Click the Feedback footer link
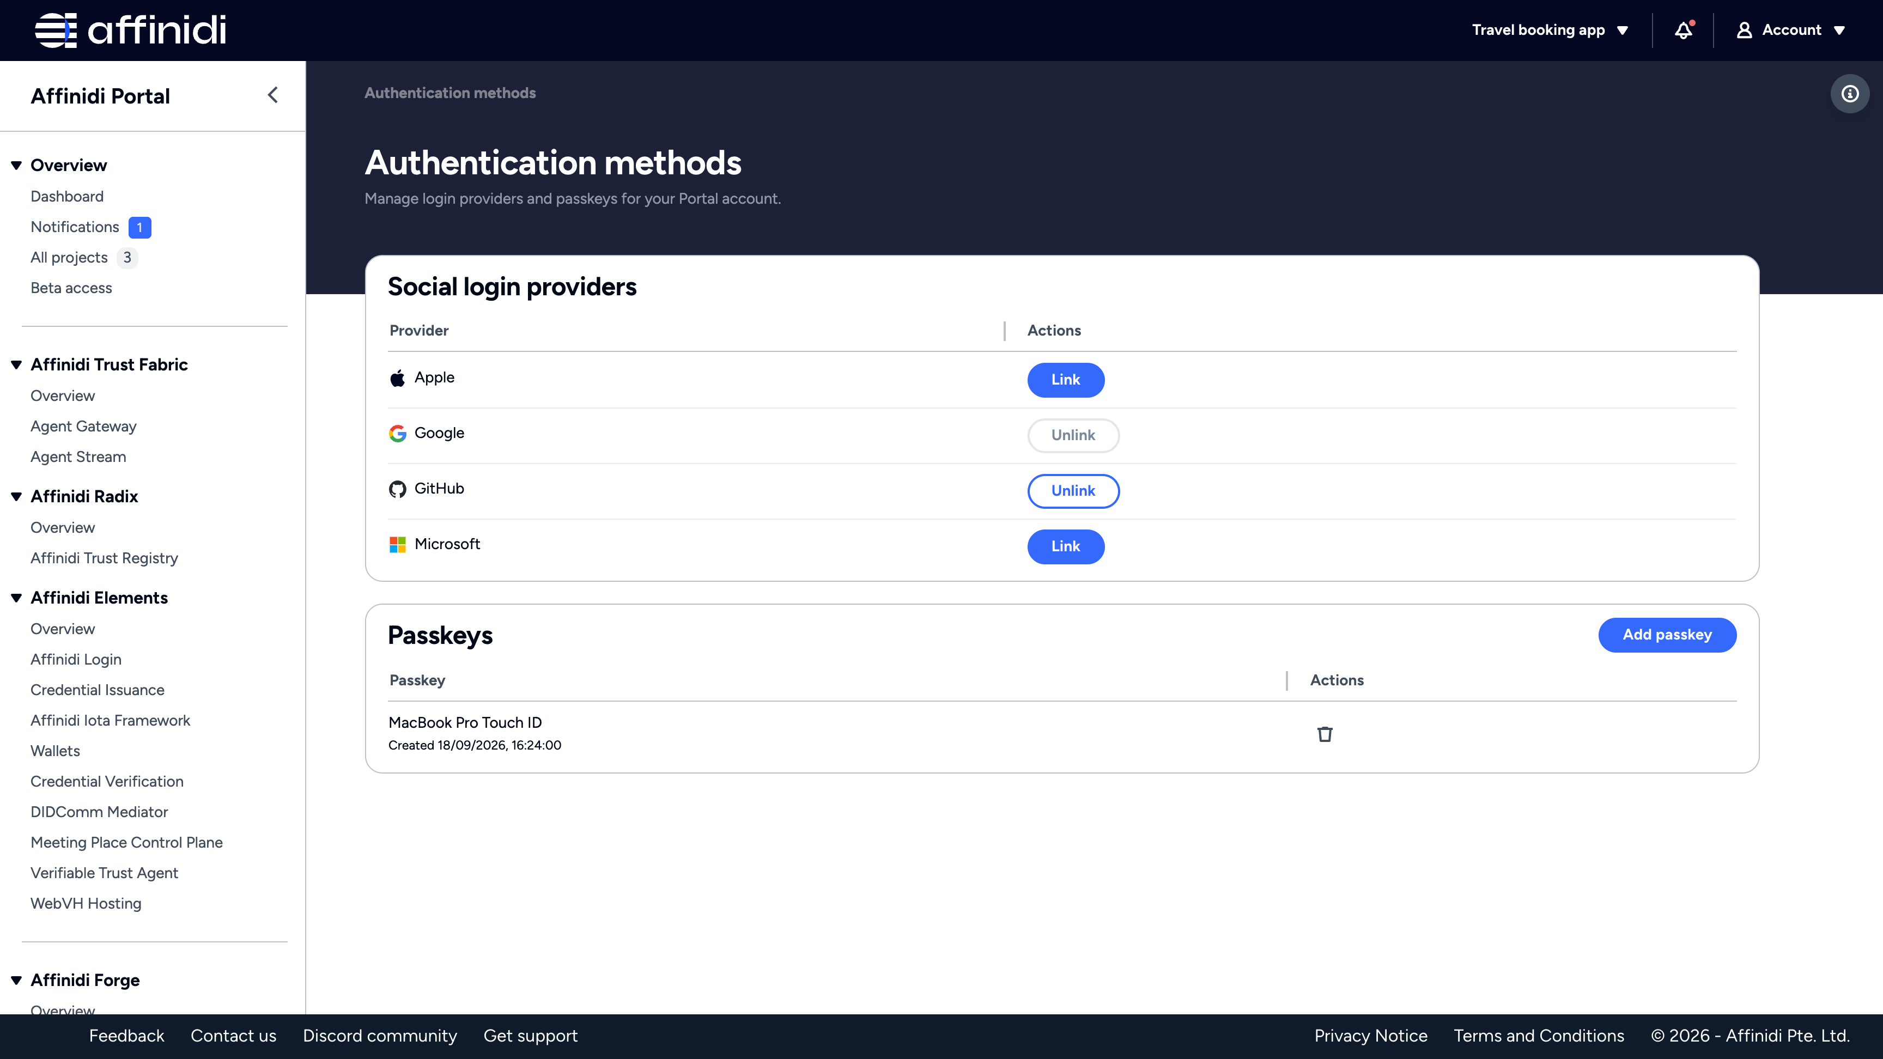The image size is (1883, 1059). (126, 1036)
